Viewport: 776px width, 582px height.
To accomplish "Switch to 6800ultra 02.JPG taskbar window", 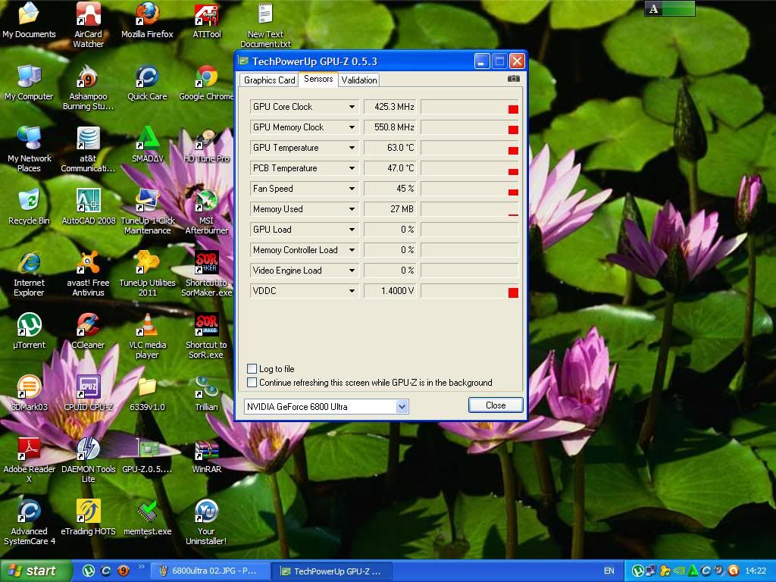I will [x=210, y=571].
